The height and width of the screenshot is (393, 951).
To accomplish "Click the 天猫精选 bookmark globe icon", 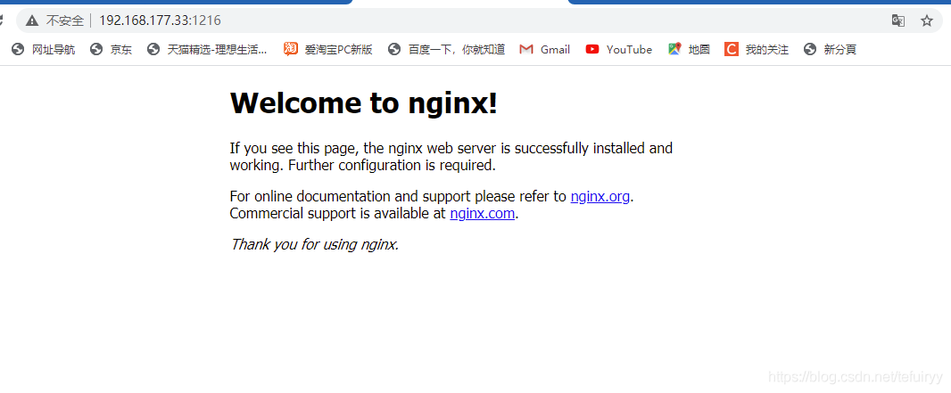I will tap(153, 50).
